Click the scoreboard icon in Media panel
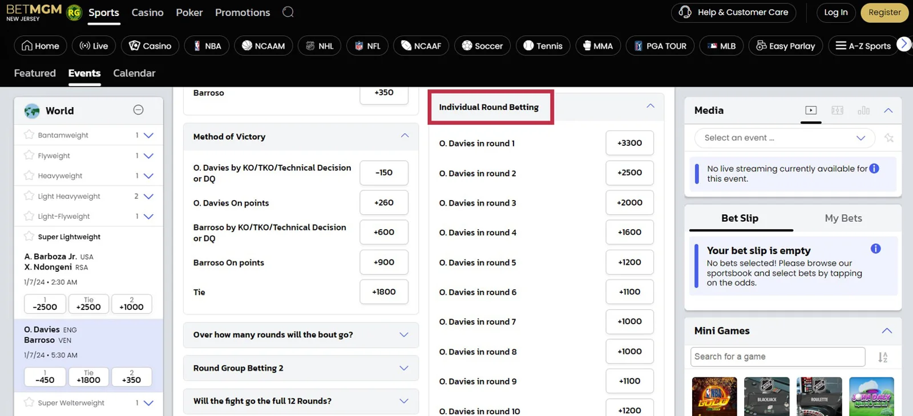913x416 pixels. pyautogui.click(x=837, y=111)
